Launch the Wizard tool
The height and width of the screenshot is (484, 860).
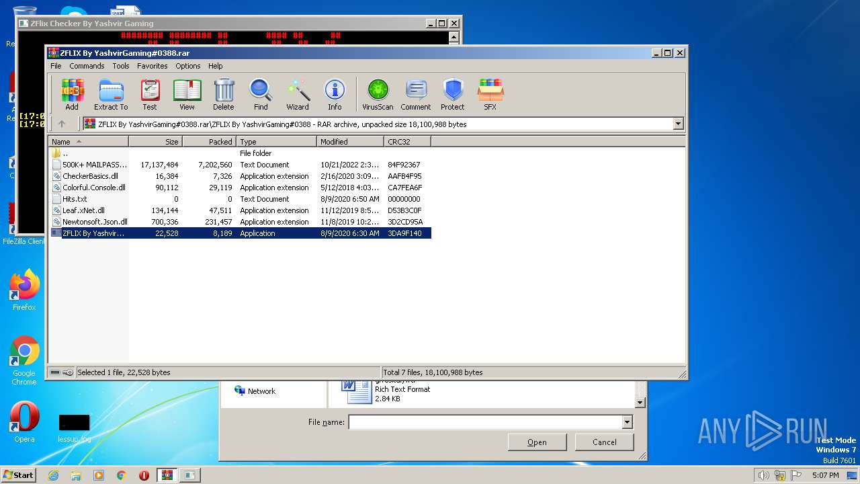point(298,94)
